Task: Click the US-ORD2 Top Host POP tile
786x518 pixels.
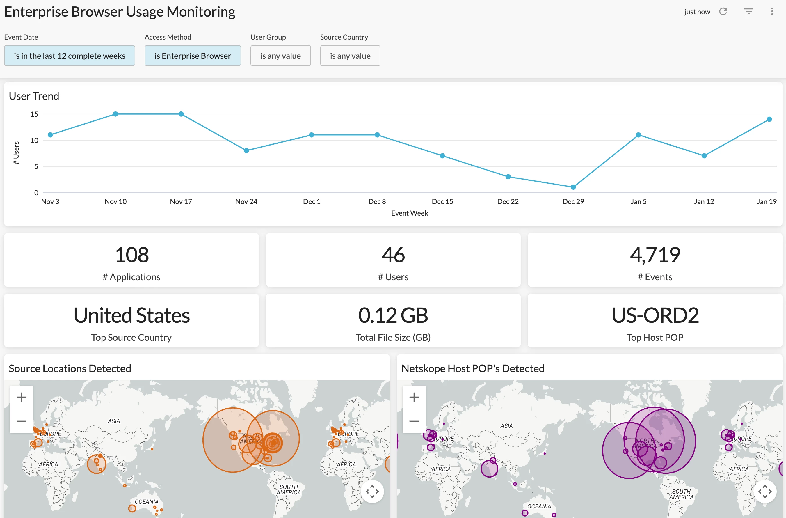Action: pyautogui.click(x=655, y=315)
